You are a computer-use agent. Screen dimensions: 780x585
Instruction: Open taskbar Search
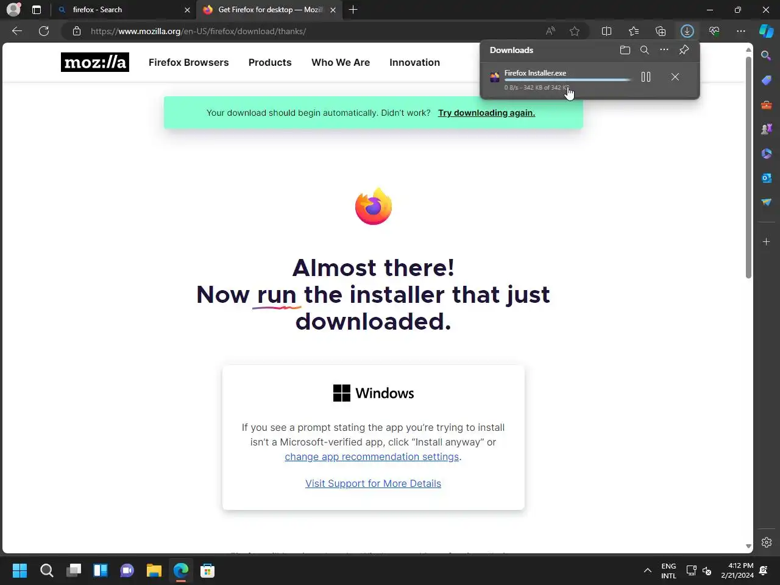point(47,570)
